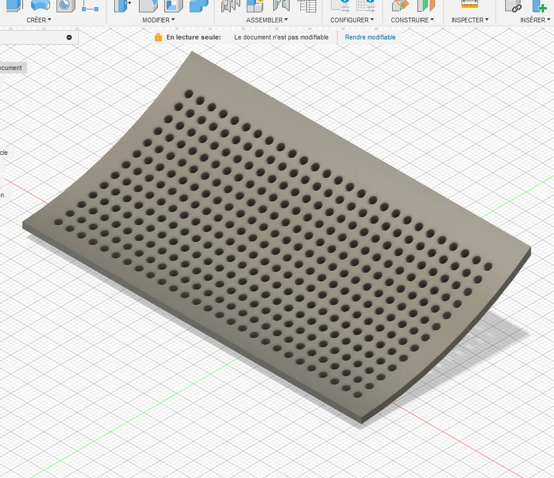The width and height of the screenshot is (554, 478).
Task: Select the Revolve tool icon
Action: pyautogui.click(x=40, y=5)
